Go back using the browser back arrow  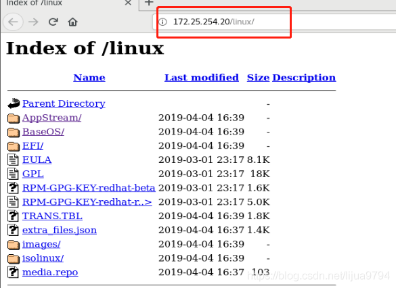tap(13, 22)
